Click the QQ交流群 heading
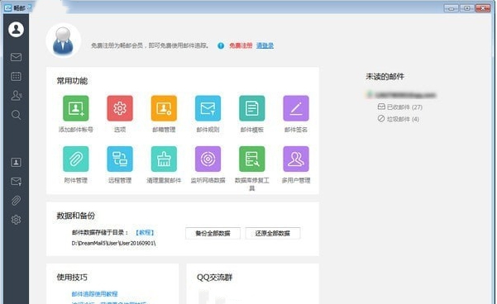Viewport: 497px width, 304px height. click(x=214, y=278)
